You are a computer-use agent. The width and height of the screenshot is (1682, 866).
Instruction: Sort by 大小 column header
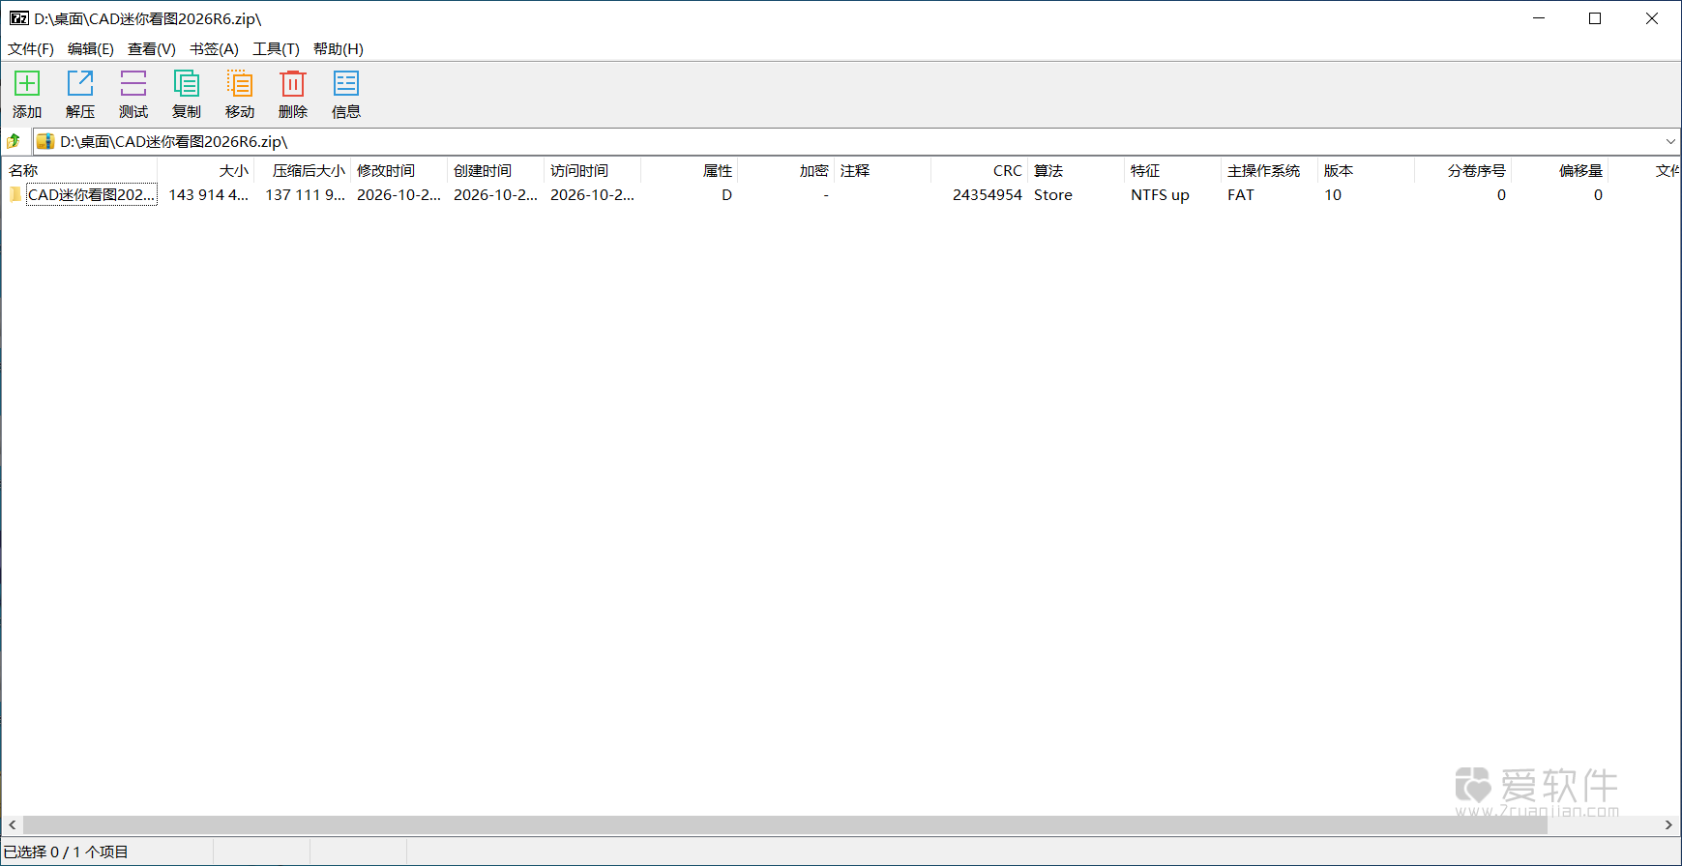tap(205, 170)
